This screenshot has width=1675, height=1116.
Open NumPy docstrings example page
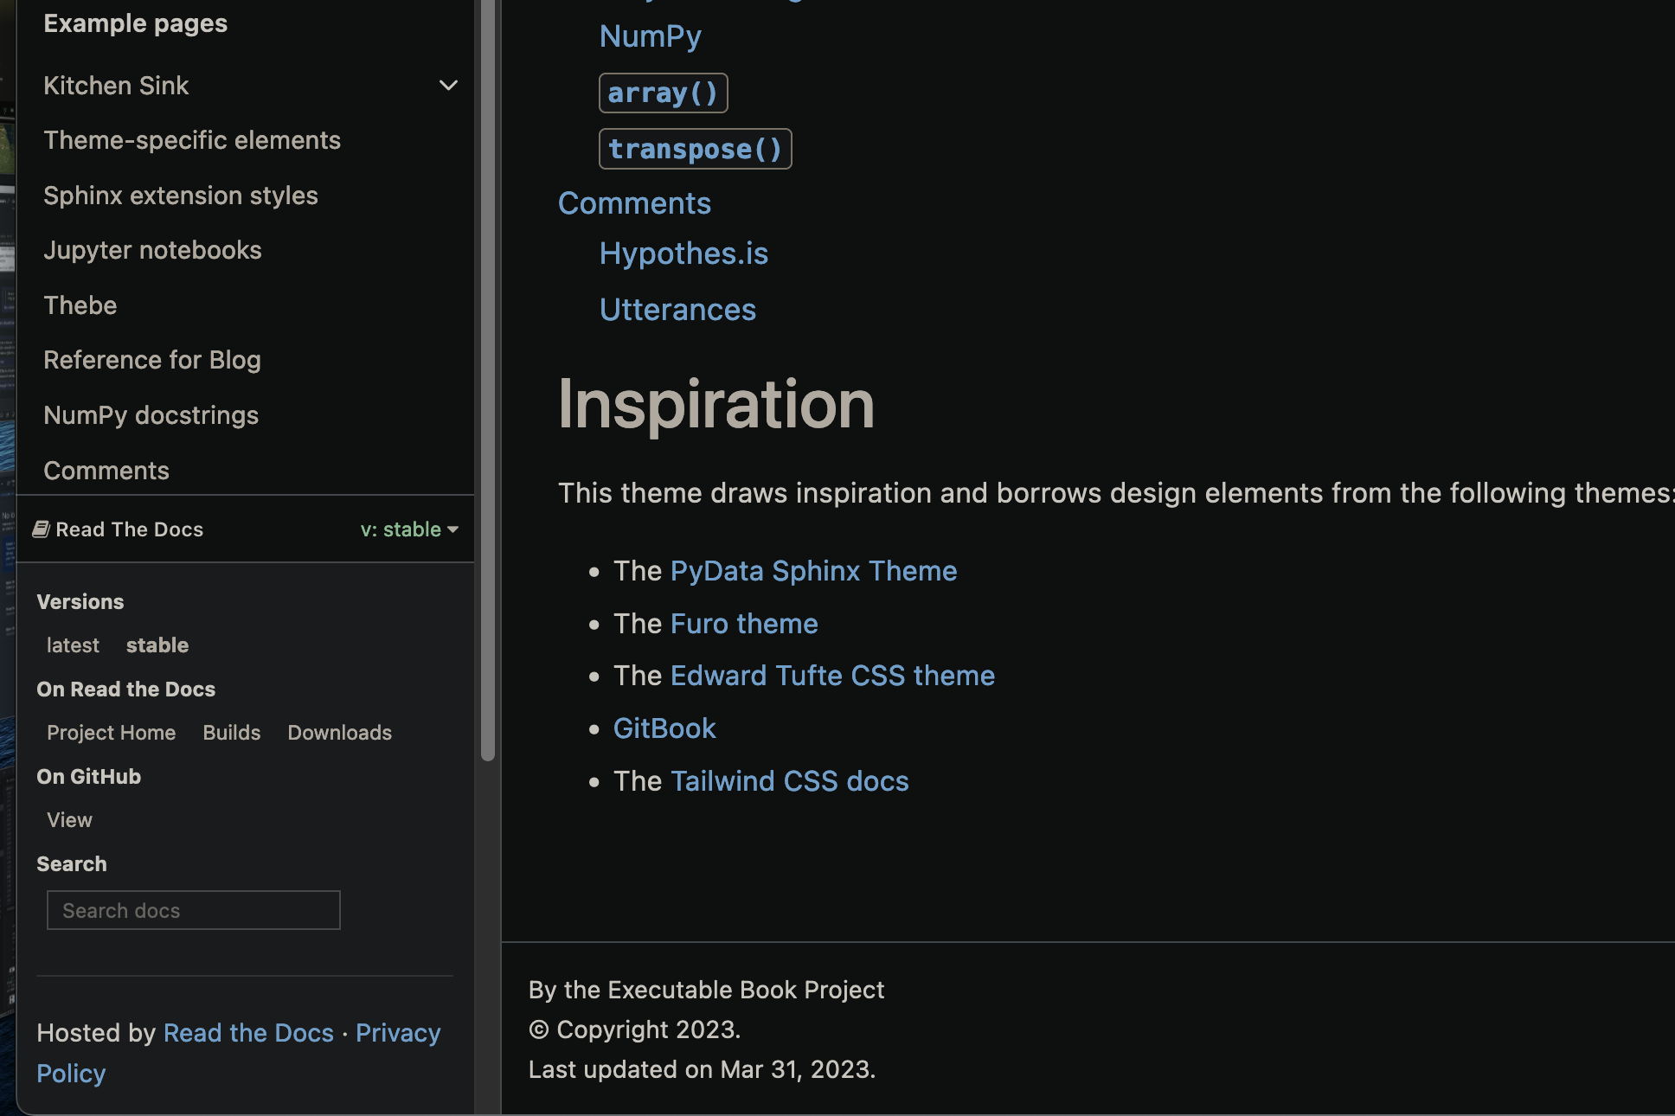click(x=151, y=414)
